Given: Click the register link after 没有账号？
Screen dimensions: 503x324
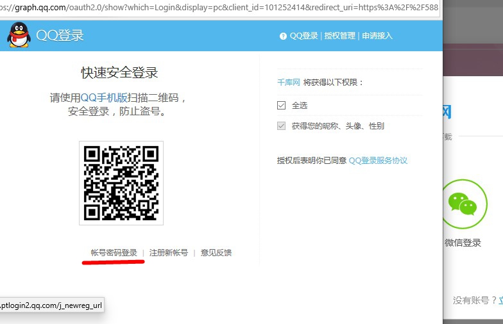Looking at the screenshot, I should click(x=500, y=300).
